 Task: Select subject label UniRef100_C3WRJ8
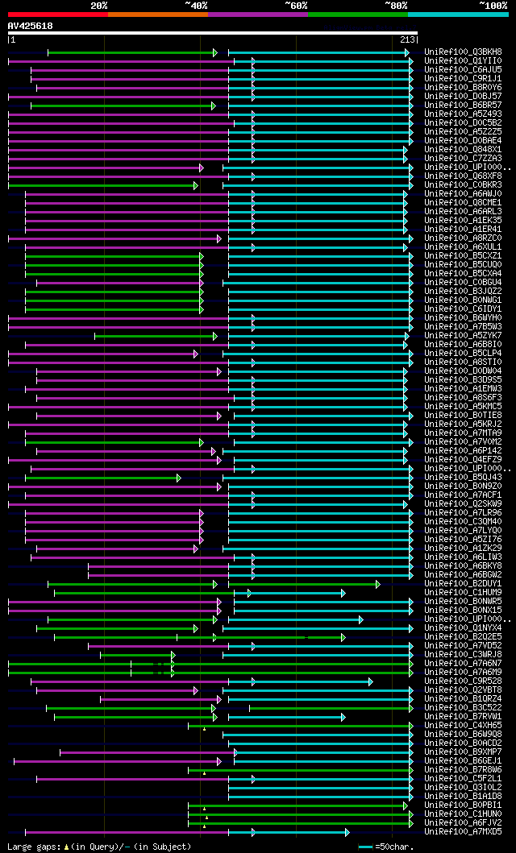coord(464,654)
